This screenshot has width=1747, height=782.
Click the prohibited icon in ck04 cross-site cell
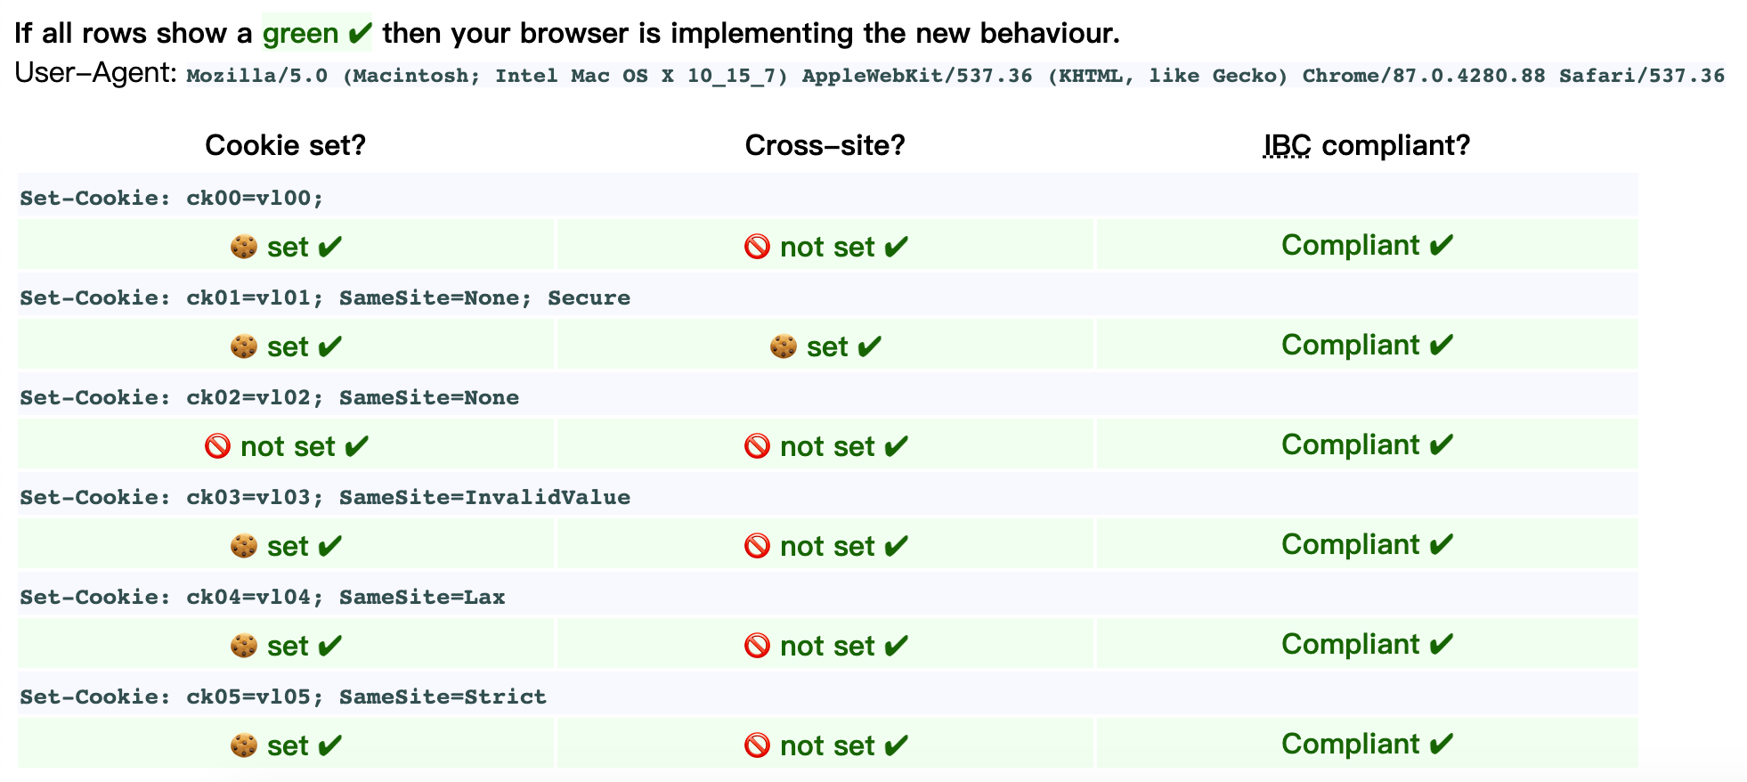tap(757, 646)
